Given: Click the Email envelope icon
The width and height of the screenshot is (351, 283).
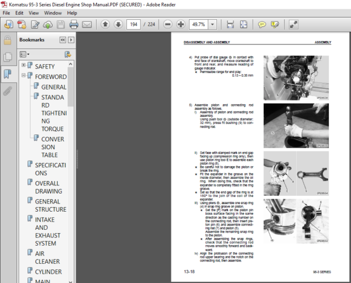Looking at the screenshot, I should pos(87,25).
